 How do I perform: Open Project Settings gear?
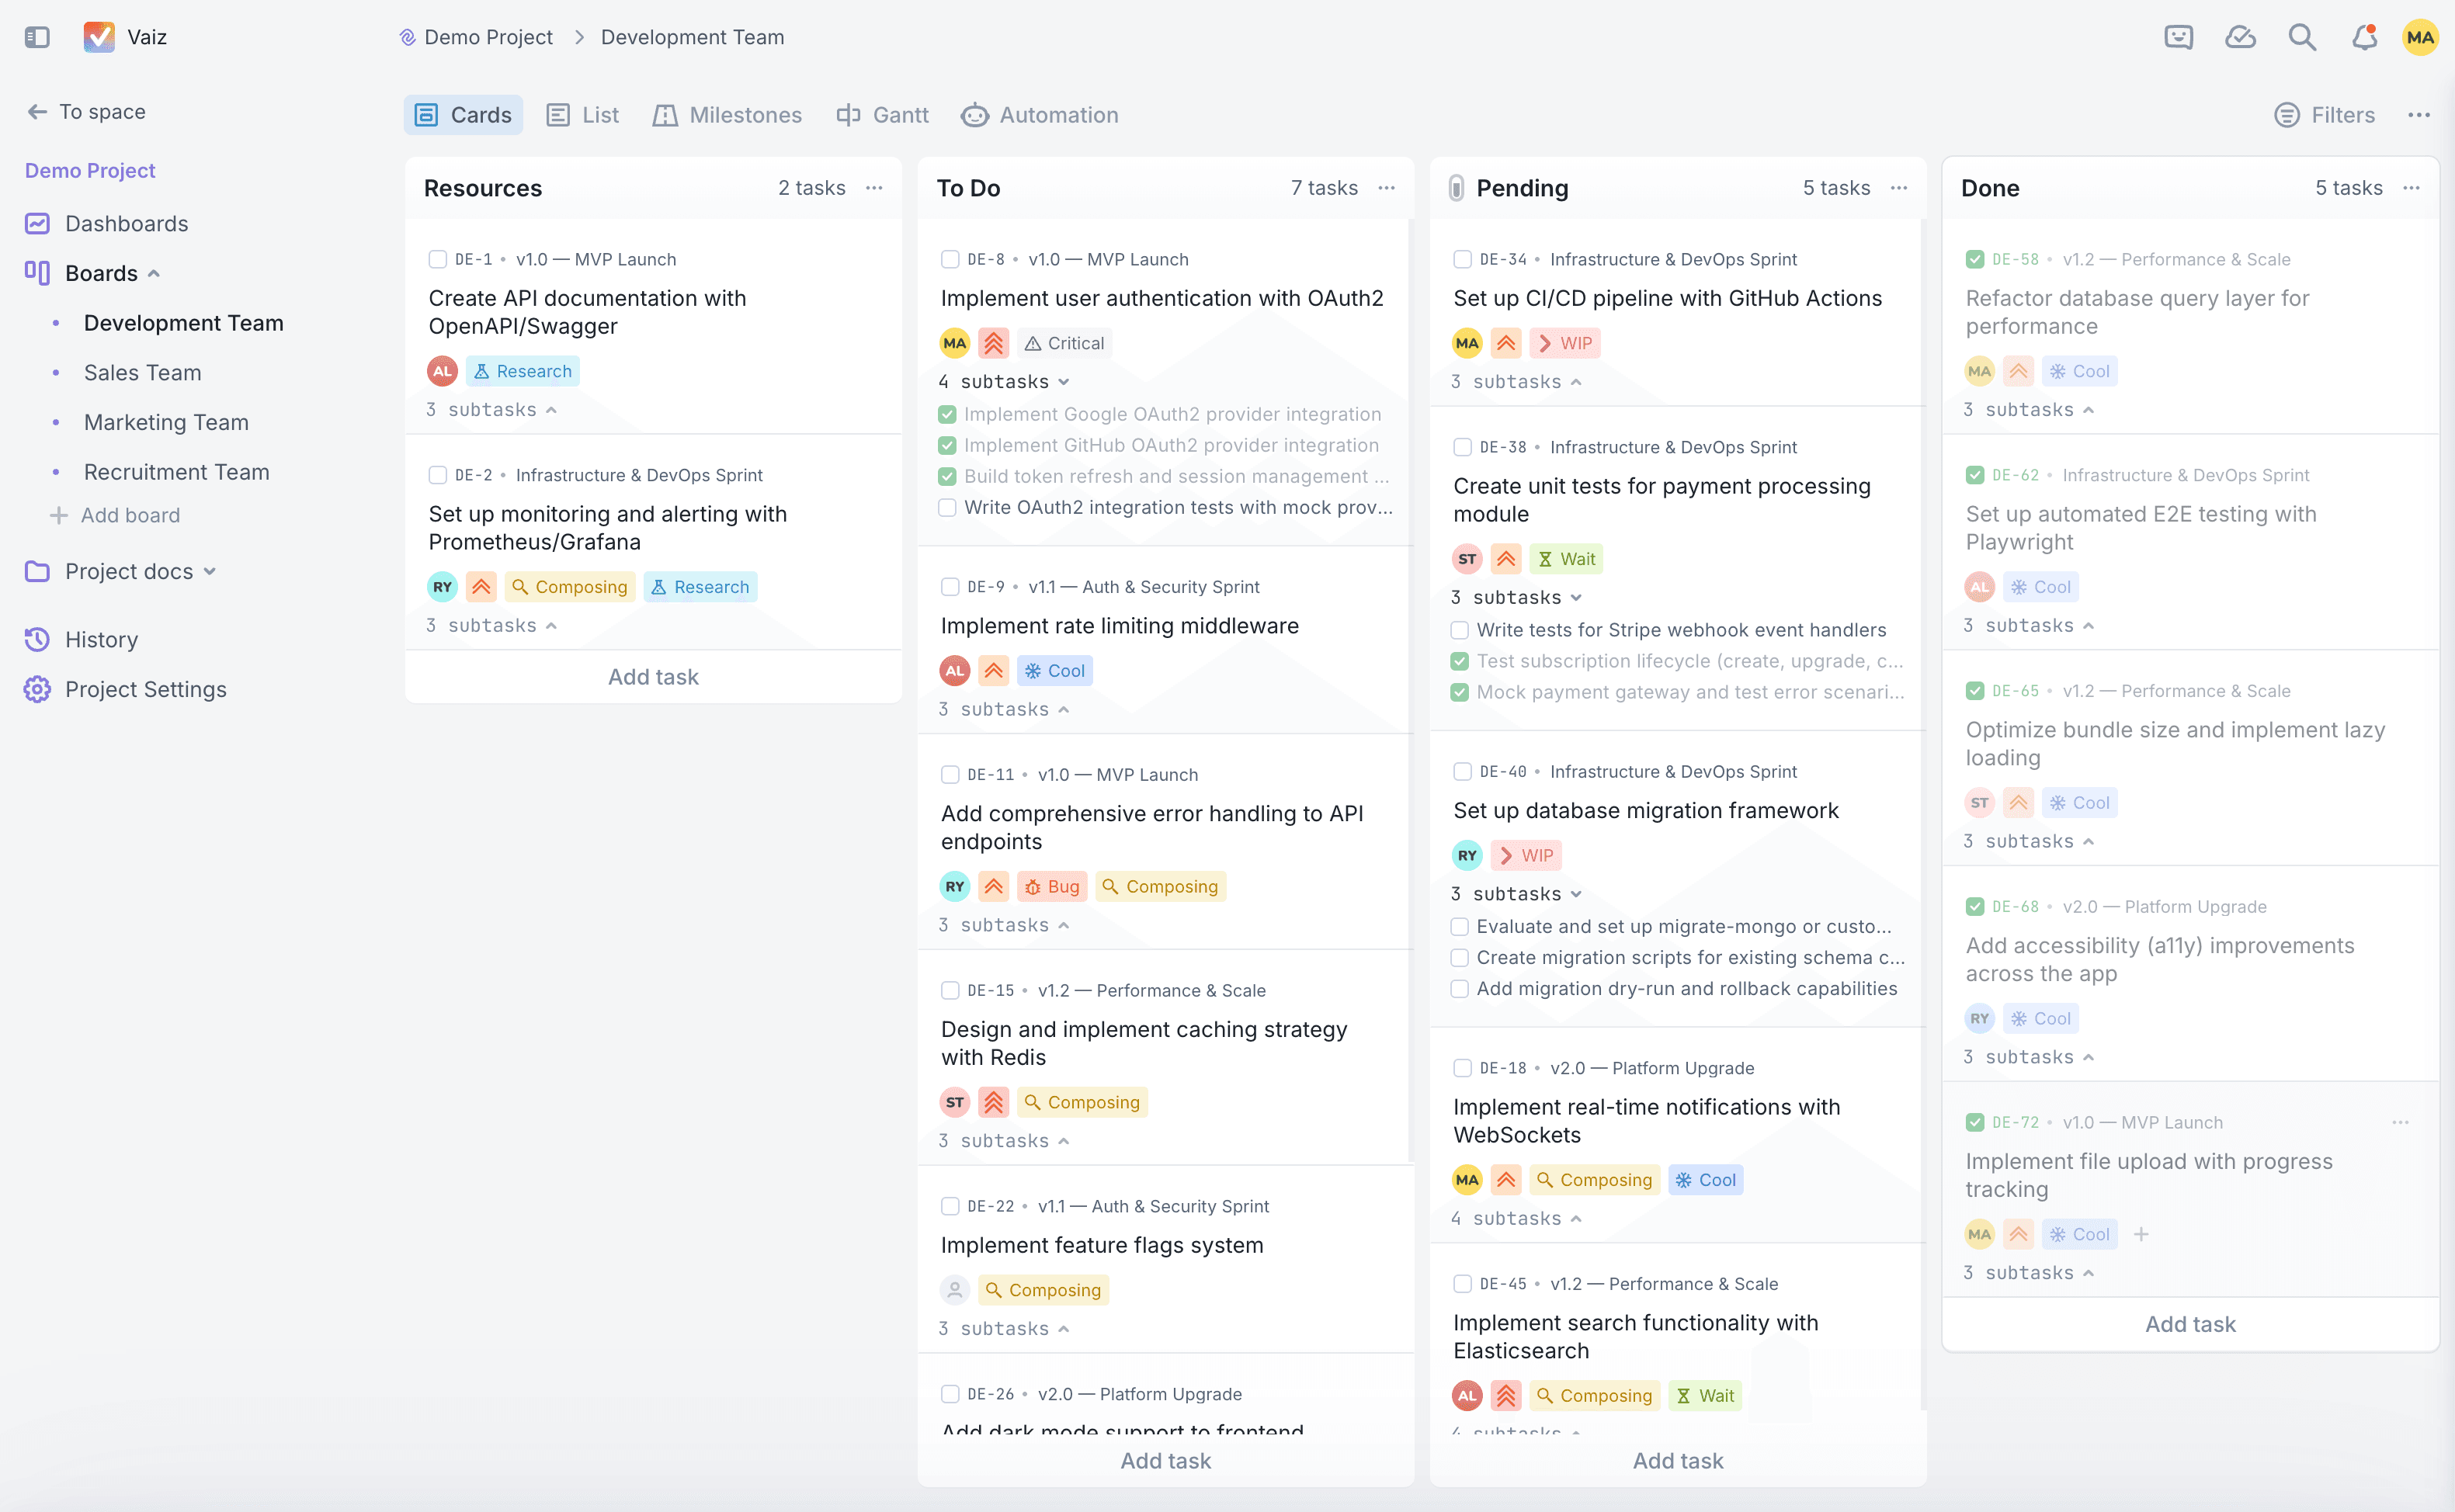coord(37,689)
